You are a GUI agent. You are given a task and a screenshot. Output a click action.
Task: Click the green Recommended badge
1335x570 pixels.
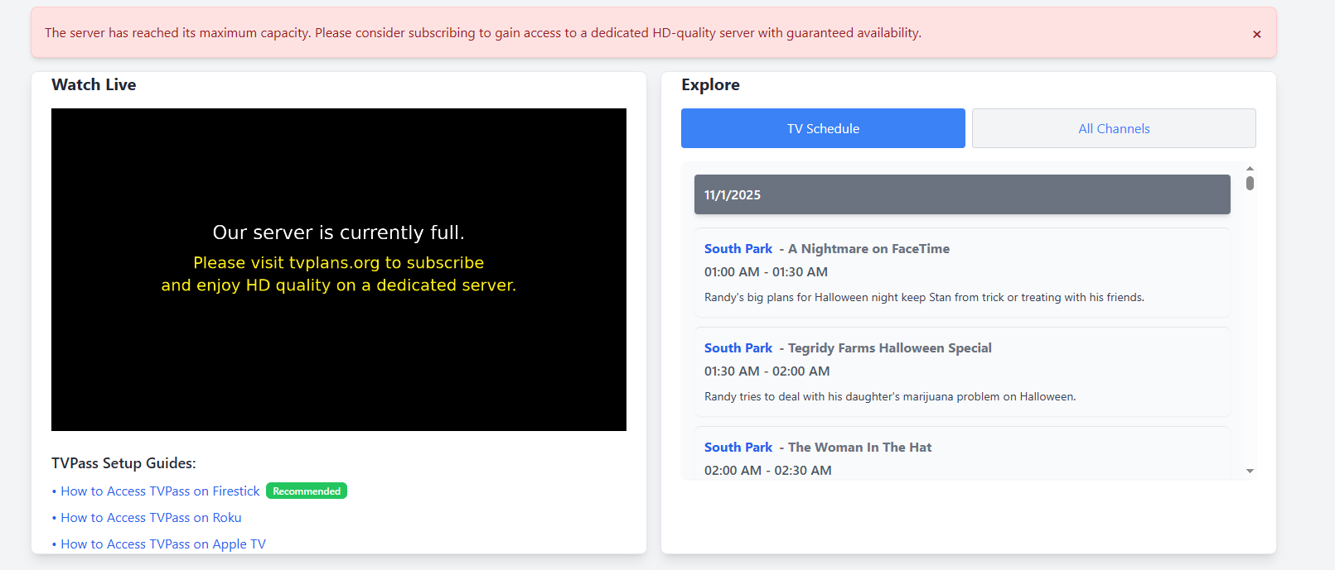(307, 491)
